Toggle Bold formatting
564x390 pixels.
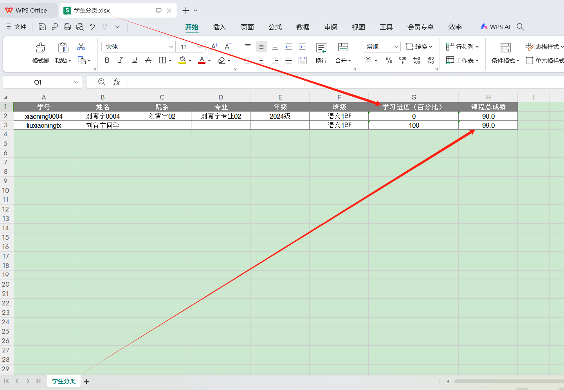pyautogui.click(x=107, y=60)
